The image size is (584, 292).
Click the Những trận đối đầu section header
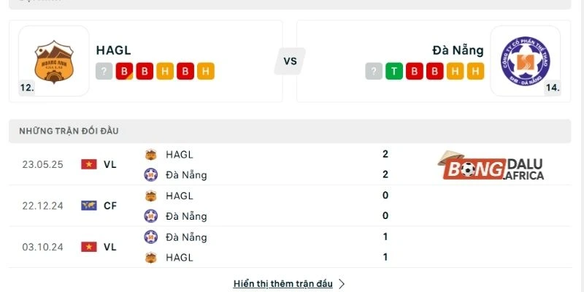(69, 131)
